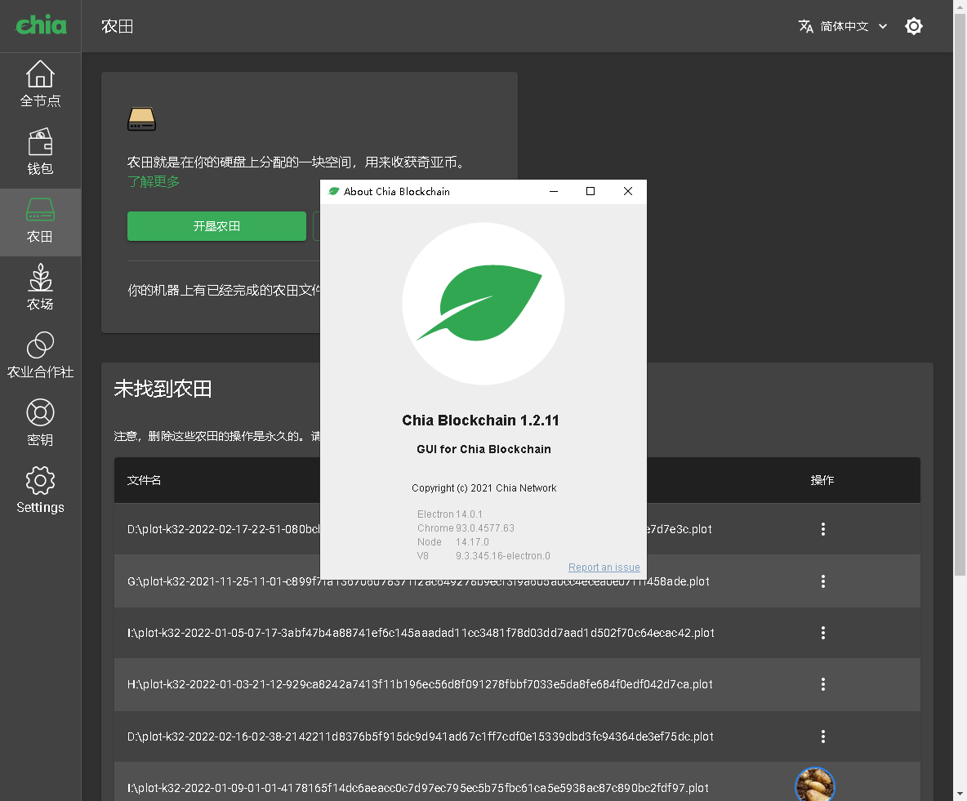Click the leaf icon in About title bar
This screenshot has width=967, height=801.
point(334,192)
